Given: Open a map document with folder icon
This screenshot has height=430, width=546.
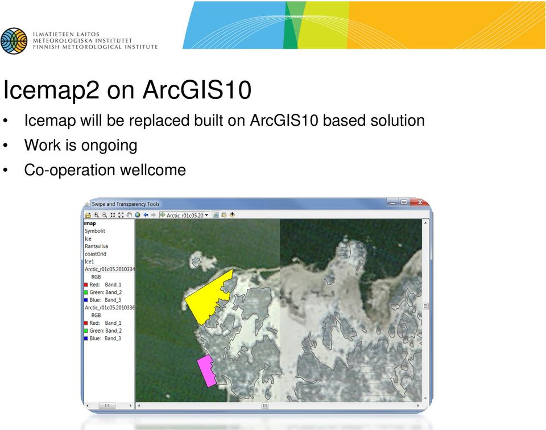Looking at the screenshot, I should click(x=88, y=215).
